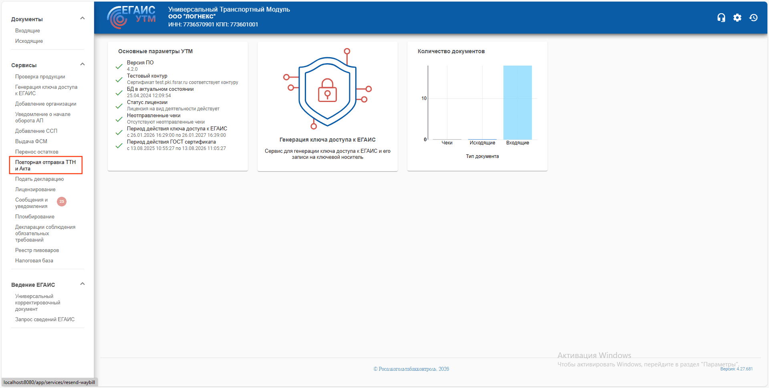
Task: Click the Росалкогольтабакконтроль footer link
Action: point(411,369)
